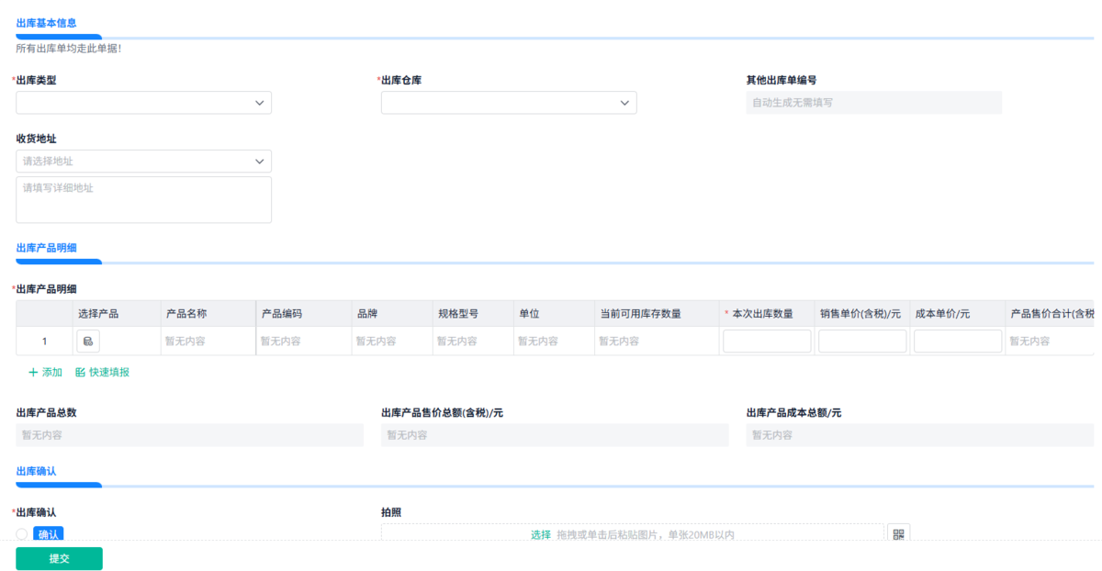The image size is (1102, 571).
Task: Click the chevron arrow in 出库仓库 field
Action: pos(624,103)
